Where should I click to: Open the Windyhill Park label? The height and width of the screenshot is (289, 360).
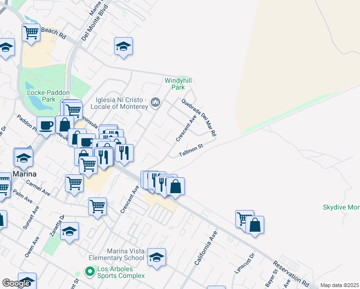(x=178, y=84)
